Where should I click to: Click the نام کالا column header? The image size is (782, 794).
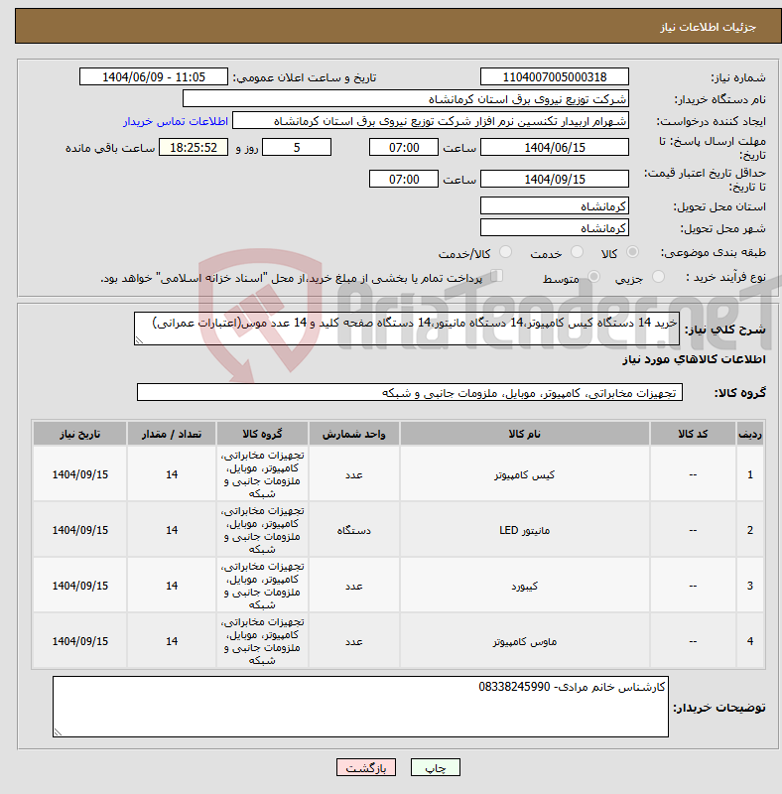click(x=525, y=434)
